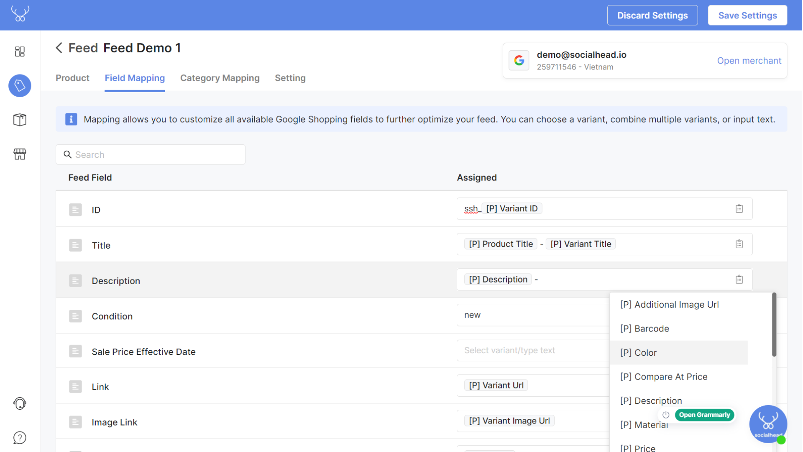803x452 pixels.
Task: Click Discard Settings button
Action: [x=652, y=15]
